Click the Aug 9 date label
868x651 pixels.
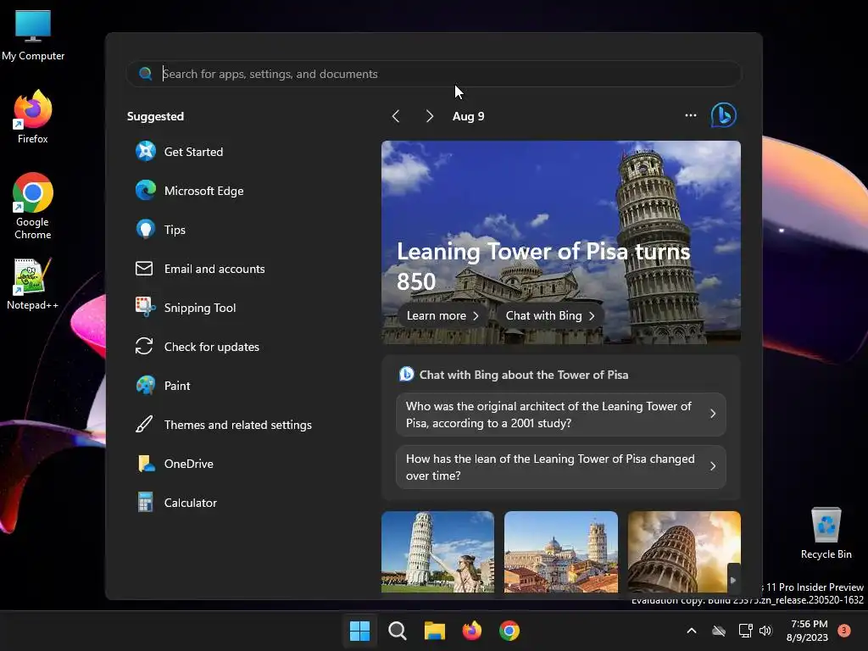[x=468, y=116]
